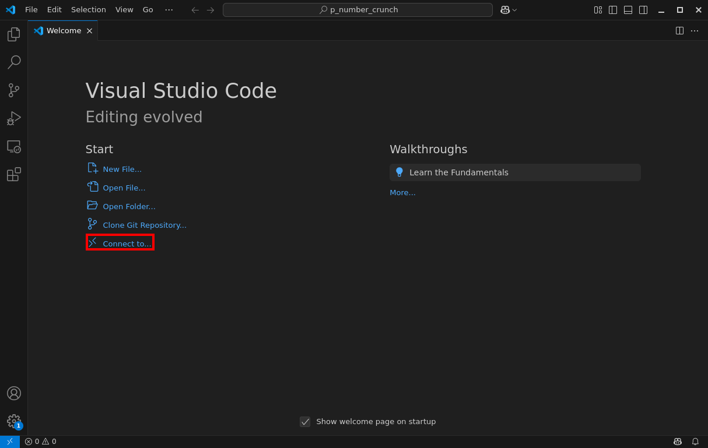Open the Accounts menu icon

click(14, 393)
